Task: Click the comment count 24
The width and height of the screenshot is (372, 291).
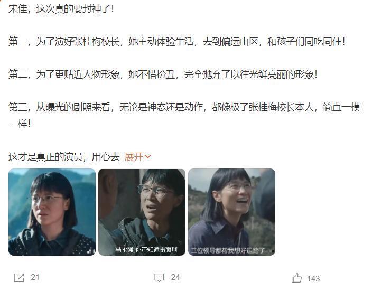Action: tap(175, 277)
